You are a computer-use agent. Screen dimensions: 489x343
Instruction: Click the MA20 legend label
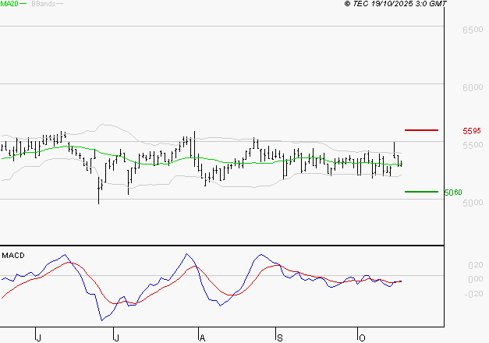pos(9,4)
